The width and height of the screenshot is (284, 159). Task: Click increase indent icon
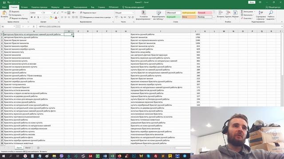click(77, 17)
